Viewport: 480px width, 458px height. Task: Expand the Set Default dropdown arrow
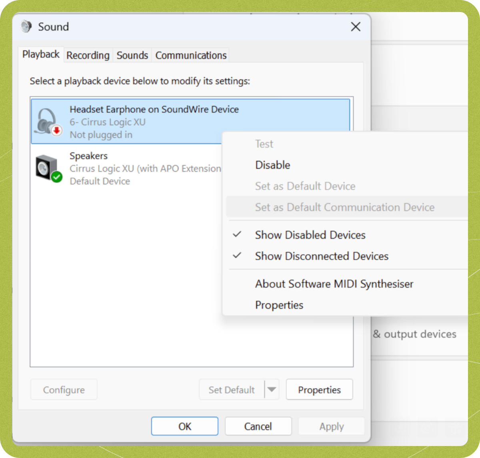[x=272, y=390]
